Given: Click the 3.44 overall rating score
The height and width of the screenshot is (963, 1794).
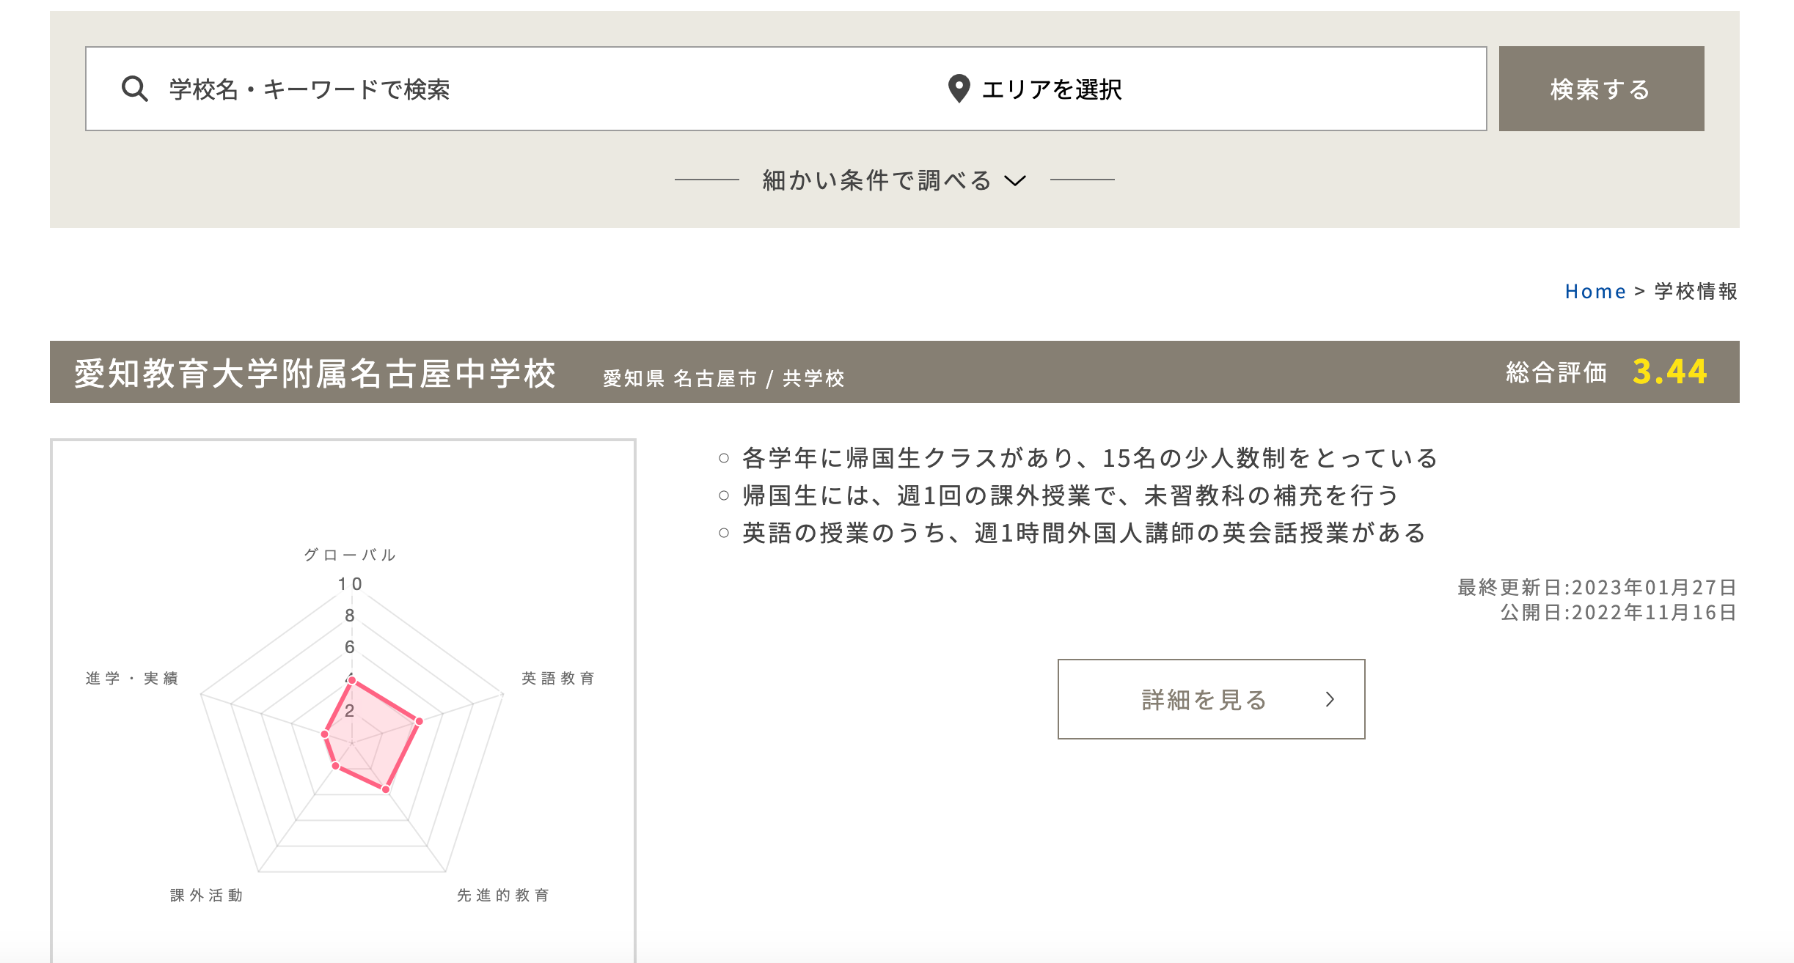Looking at the screenshot, I should 1669,372.
